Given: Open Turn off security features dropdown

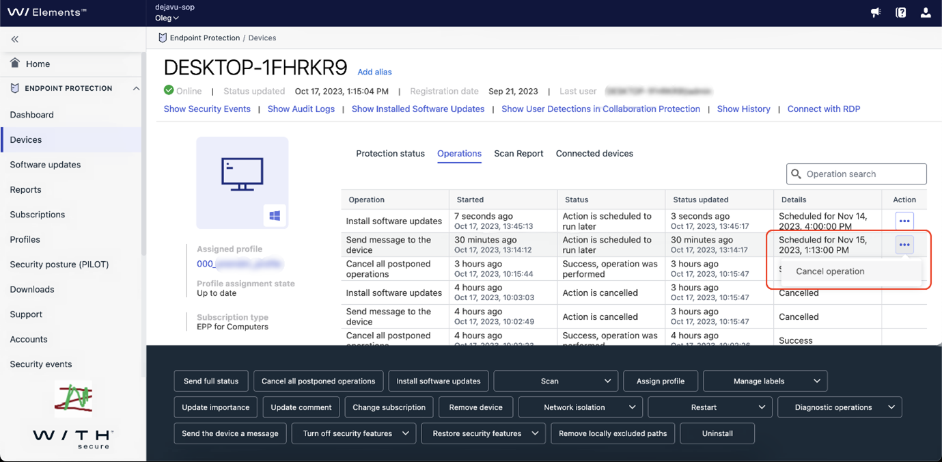Looking at the screenshot, I should [x=354, y=433].
